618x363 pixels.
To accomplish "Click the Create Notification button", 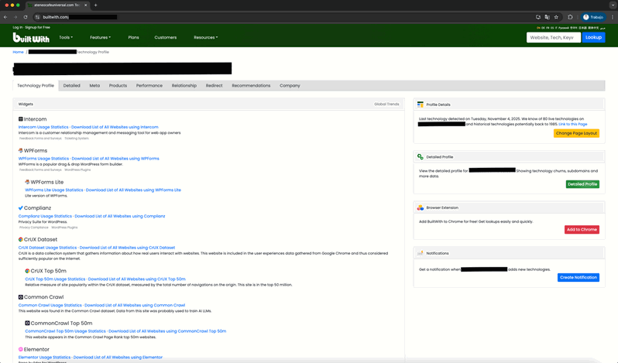I will (579, 277).
